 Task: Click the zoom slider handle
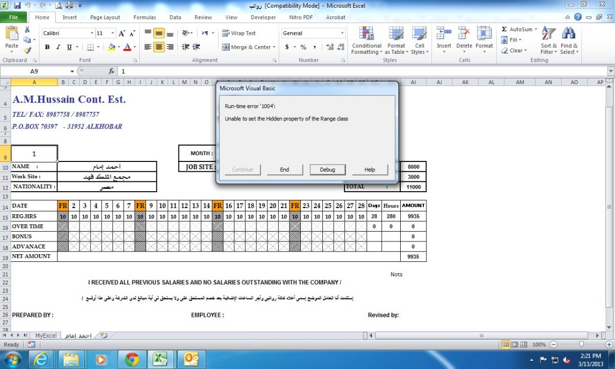click(581, 344)
